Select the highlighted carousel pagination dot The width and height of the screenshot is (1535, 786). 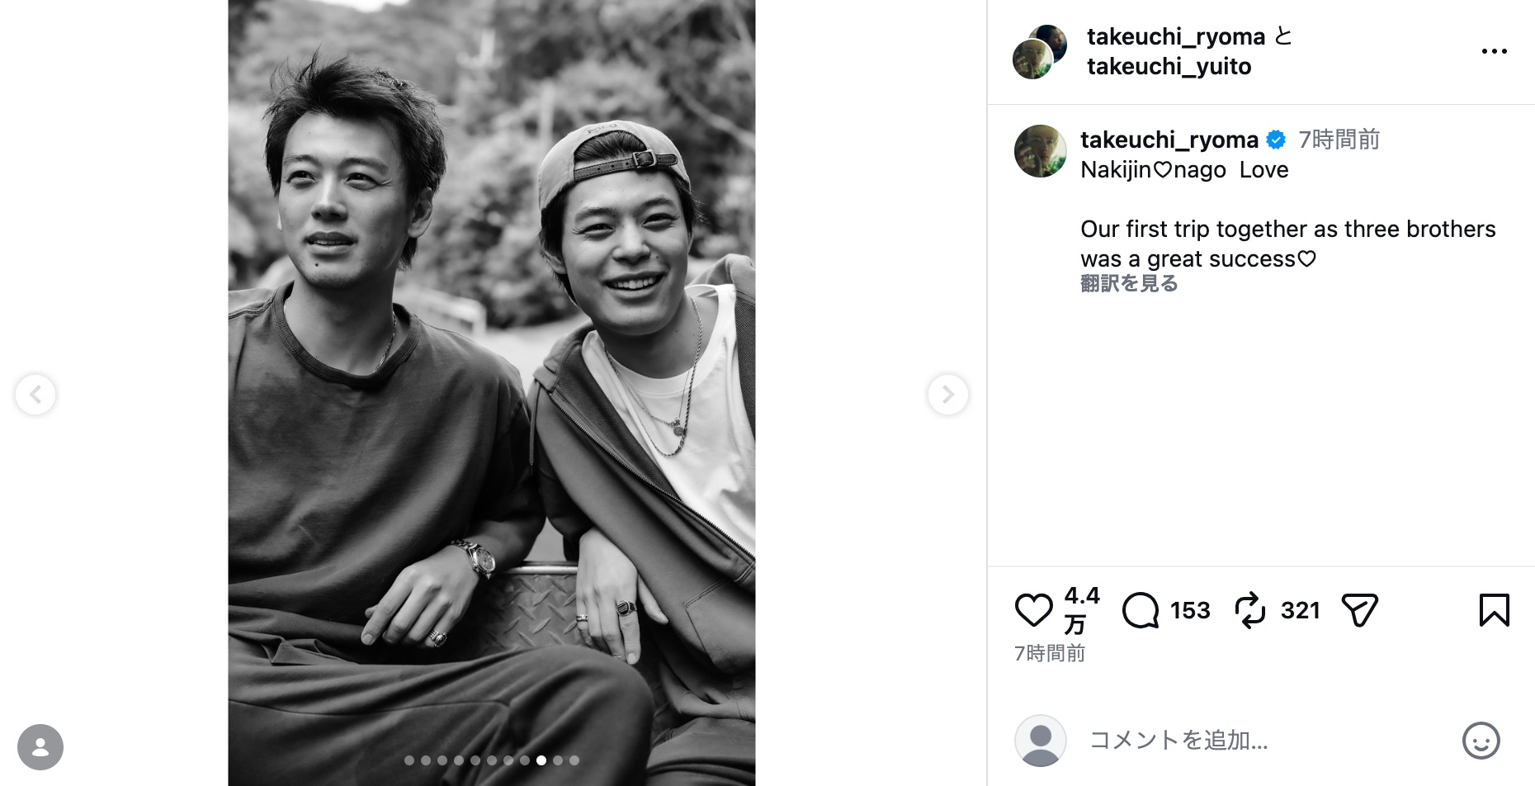point(541,761)
